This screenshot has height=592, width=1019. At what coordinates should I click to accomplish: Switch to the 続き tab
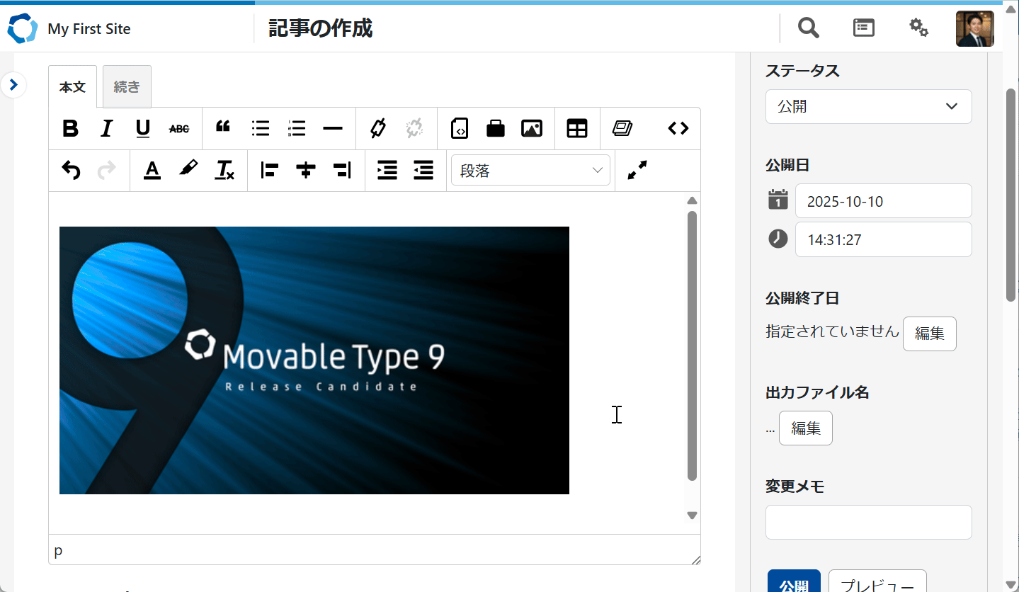coord(127,87)
